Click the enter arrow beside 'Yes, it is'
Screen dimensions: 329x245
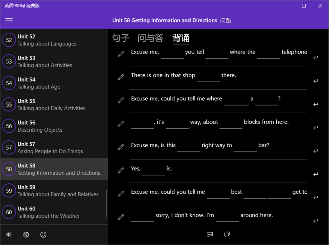point(315,174)
